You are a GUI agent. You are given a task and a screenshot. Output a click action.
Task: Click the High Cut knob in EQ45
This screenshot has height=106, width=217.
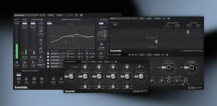click(x=141, y=76)
